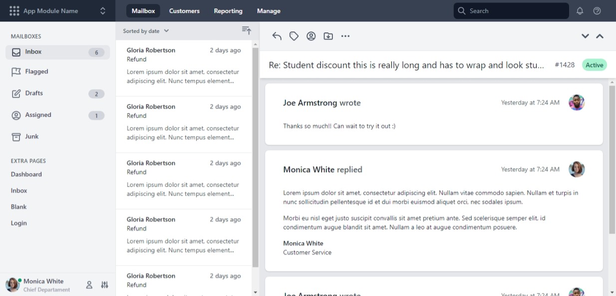Click message list scrollbar down arrow
Image resolution: width=616 pixels, height=296 pixels.
point(256,293)
